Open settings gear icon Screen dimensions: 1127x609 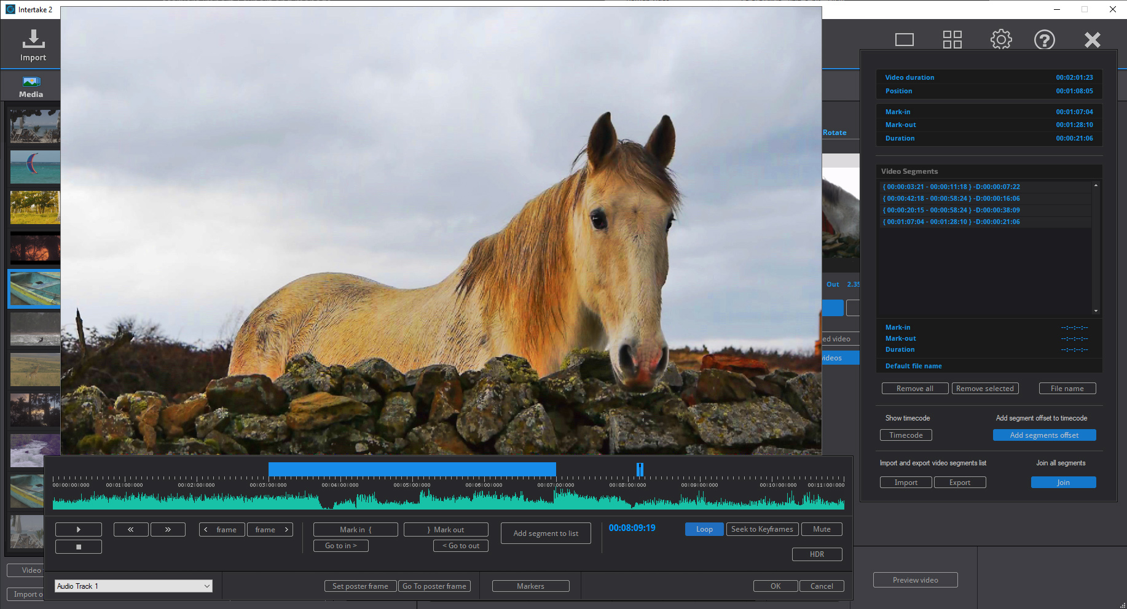1000,40
